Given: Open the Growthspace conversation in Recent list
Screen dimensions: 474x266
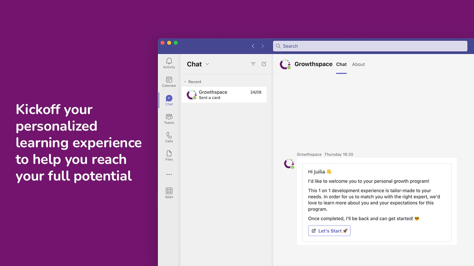Looking at the screenshot, I should [224, 95].
